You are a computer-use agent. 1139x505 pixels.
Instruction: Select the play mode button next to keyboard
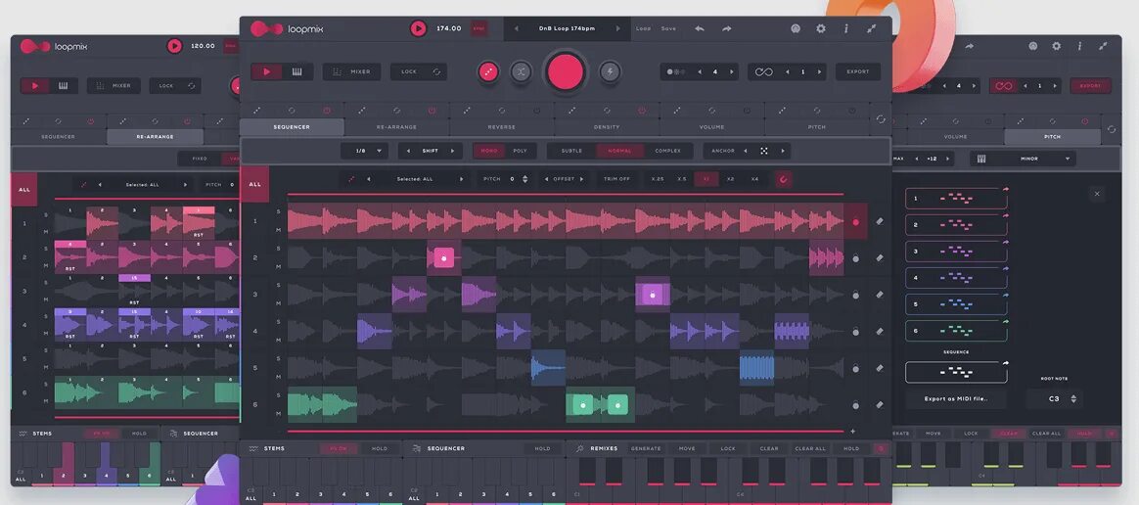266,72
